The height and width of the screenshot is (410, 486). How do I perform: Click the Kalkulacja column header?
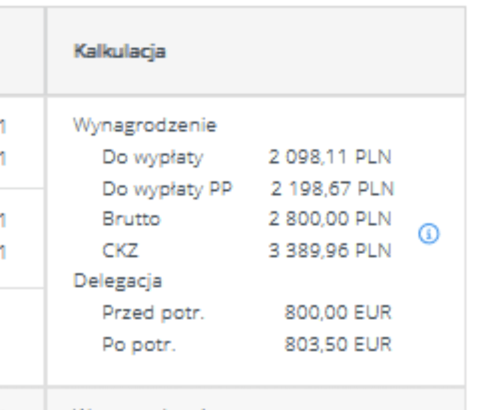[120, 52]
